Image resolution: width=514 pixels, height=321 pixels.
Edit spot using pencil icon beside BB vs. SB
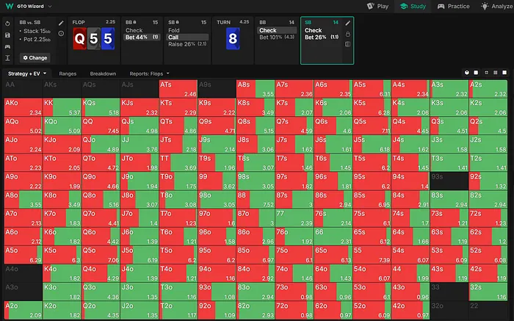tap(61, 24)
